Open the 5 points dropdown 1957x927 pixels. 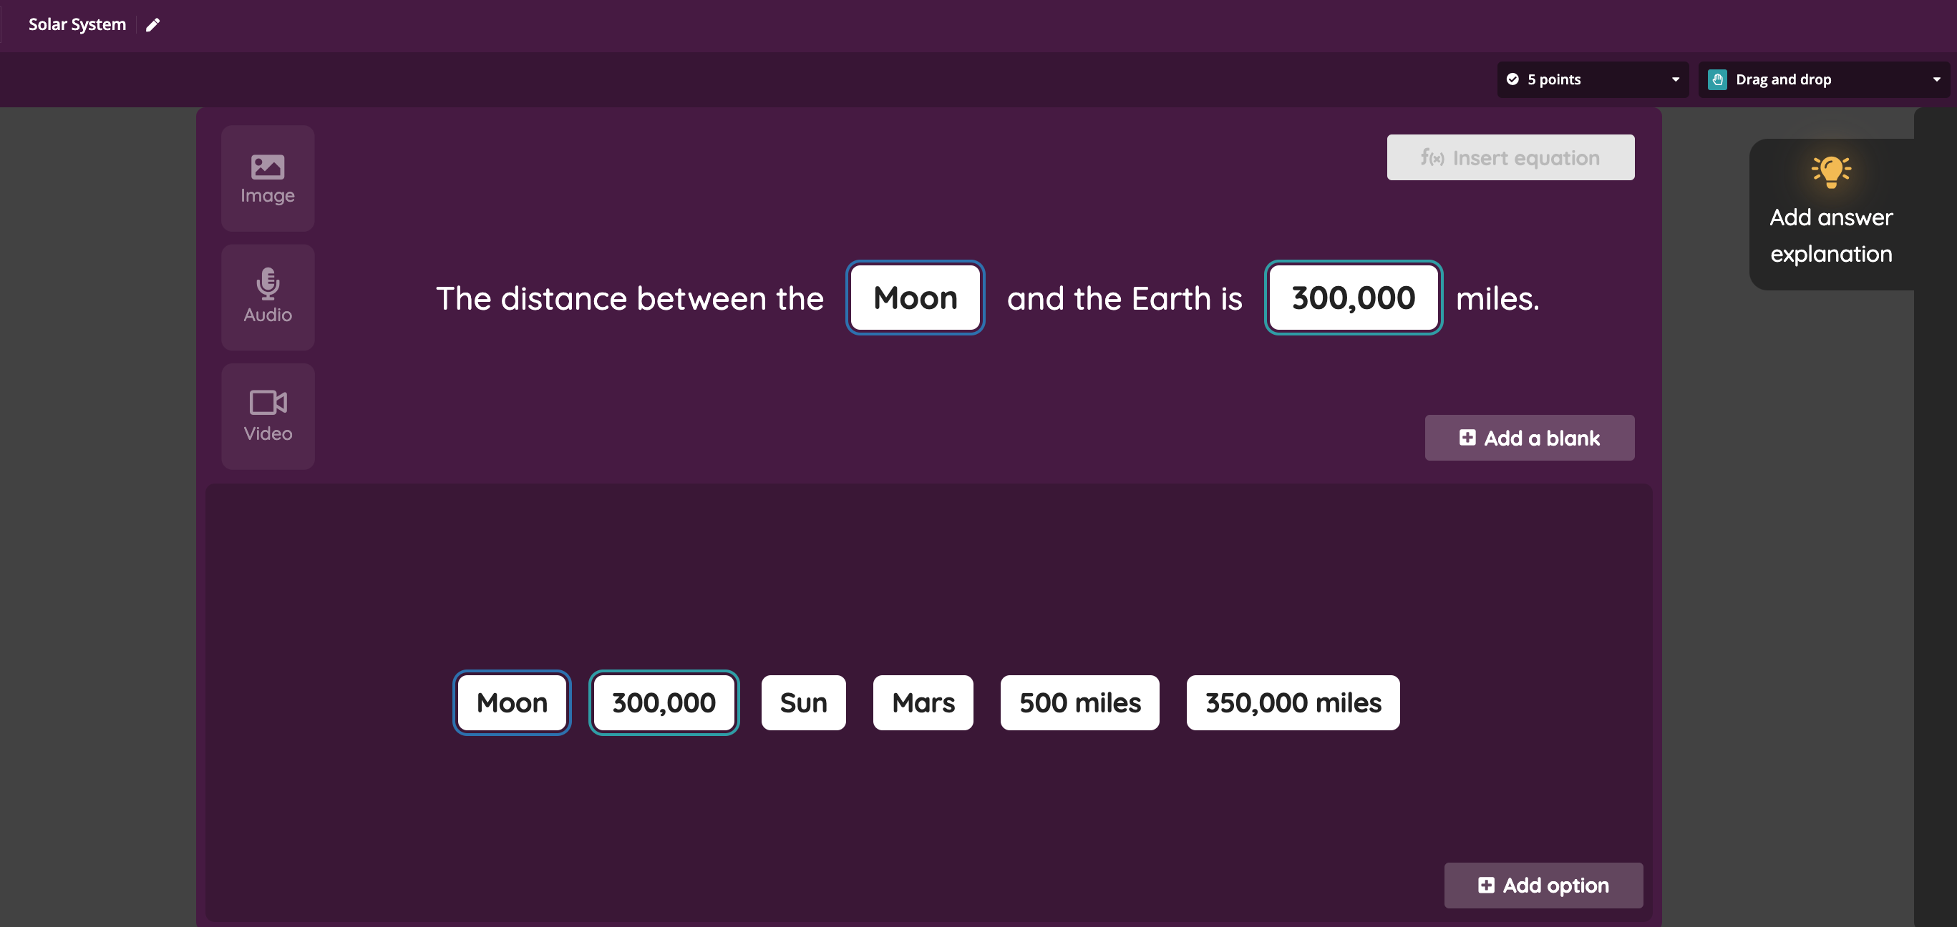[1593, 79]
